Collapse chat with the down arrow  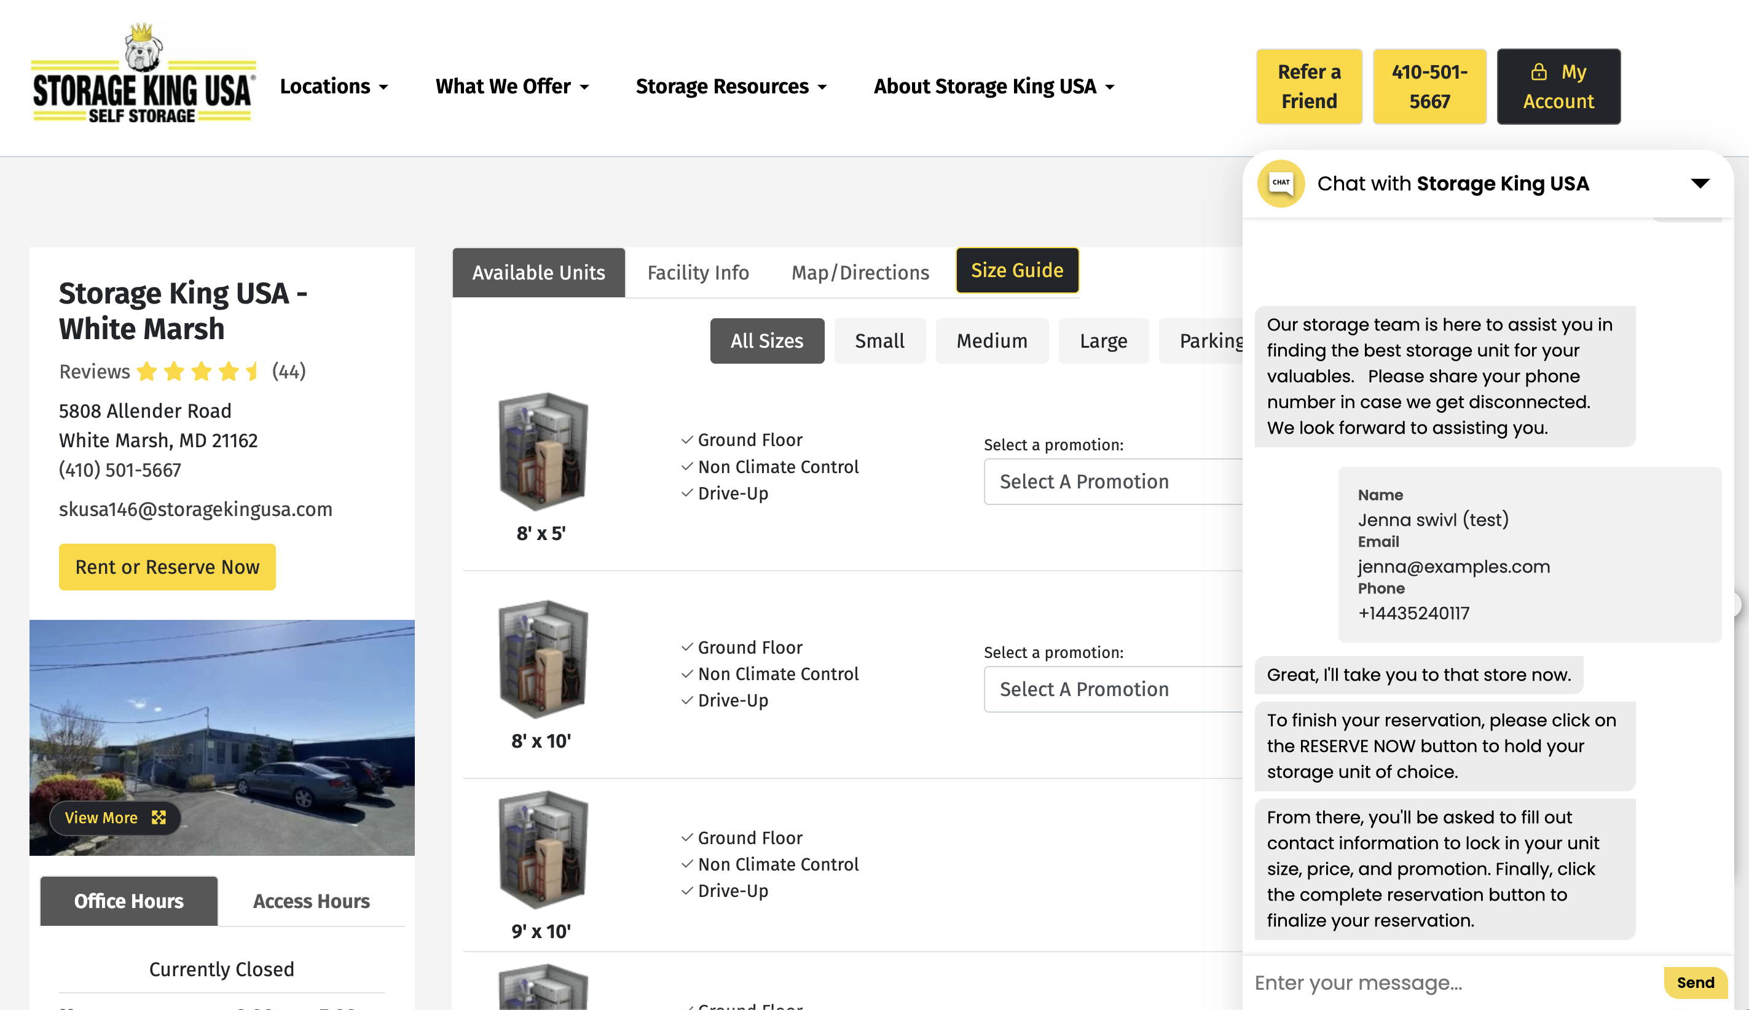(x=1699, y=183)
